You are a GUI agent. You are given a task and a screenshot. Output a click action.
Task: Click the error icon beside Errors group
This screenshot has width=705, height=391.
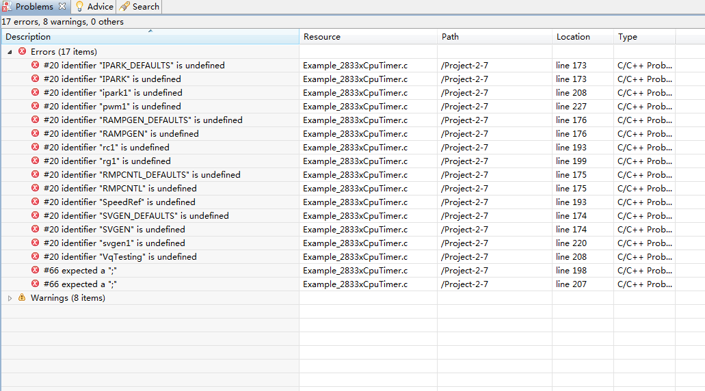click(22, 52)
